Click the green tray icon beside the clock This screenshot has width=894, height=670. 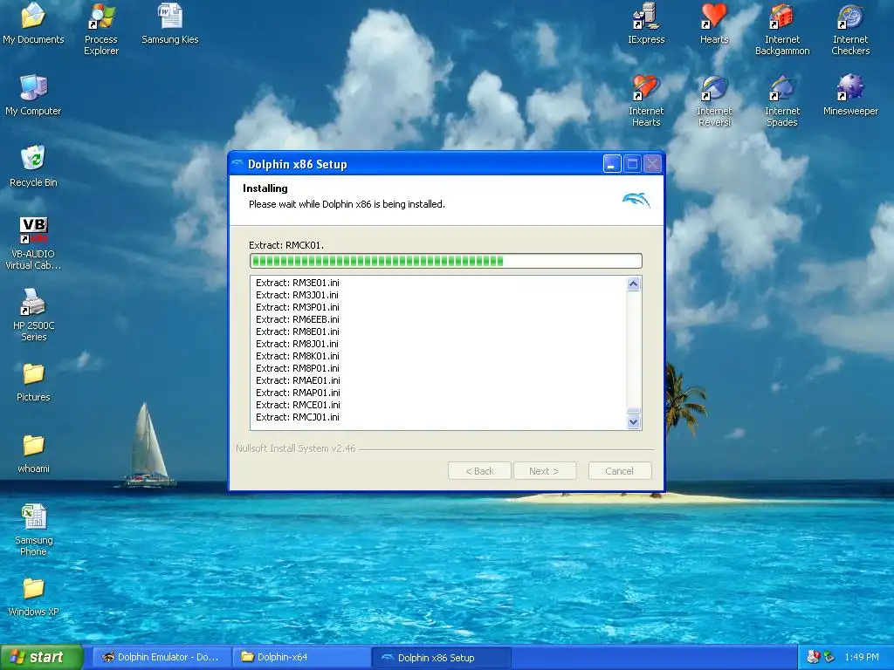829,657
